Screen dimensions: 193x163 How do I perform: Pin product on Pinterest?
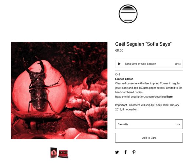(x=134, y=152)
